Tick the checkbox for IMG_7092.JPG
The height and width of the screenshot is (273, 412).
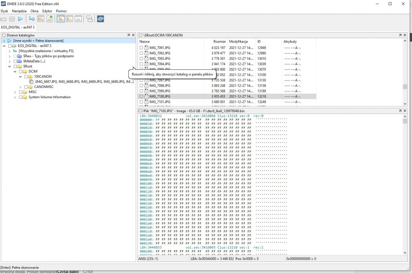tap(141, 53)
